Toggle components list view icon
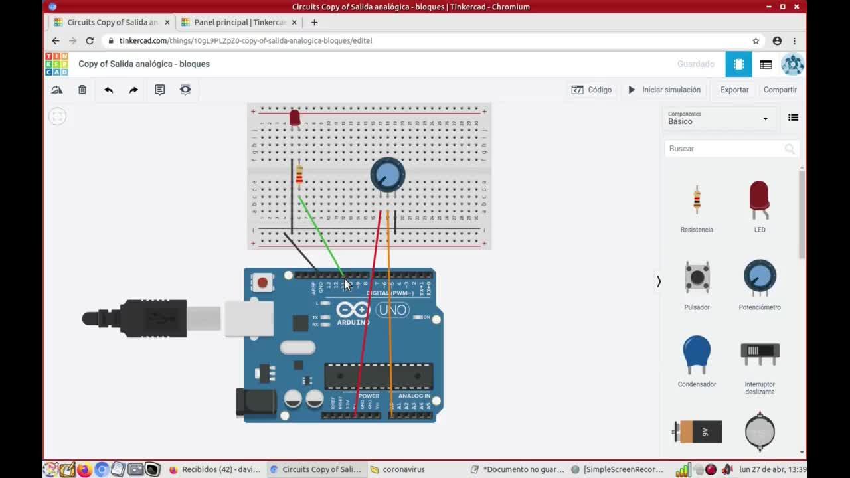Screen dimensions: 850x478 [x=793, y=118]
